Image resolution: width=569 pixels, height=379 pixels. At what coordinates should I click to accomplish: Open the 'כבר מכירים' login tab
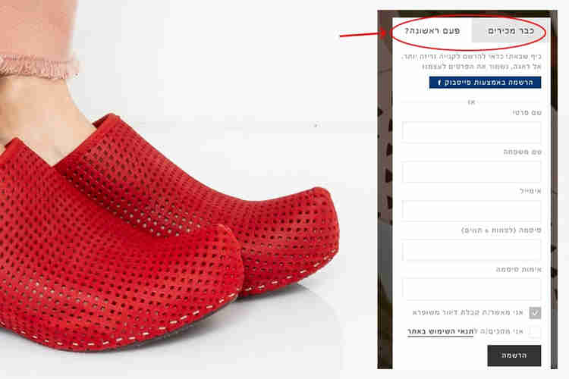pyautogui.click(x=511, y=31)
